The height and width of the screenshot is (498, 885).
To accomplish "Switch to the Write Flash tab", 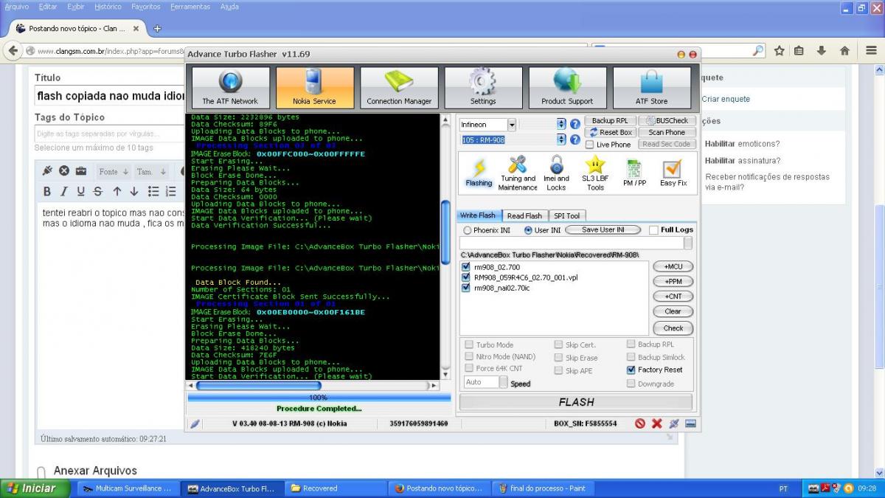I will 478,215.
